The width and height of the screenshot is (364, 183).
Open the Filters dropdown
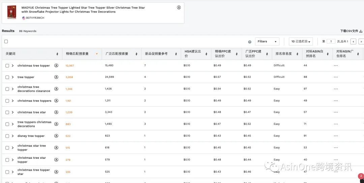coord(267,41)
